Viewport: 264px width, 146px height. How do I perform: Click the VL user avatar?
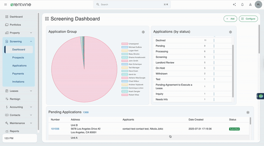258,5
